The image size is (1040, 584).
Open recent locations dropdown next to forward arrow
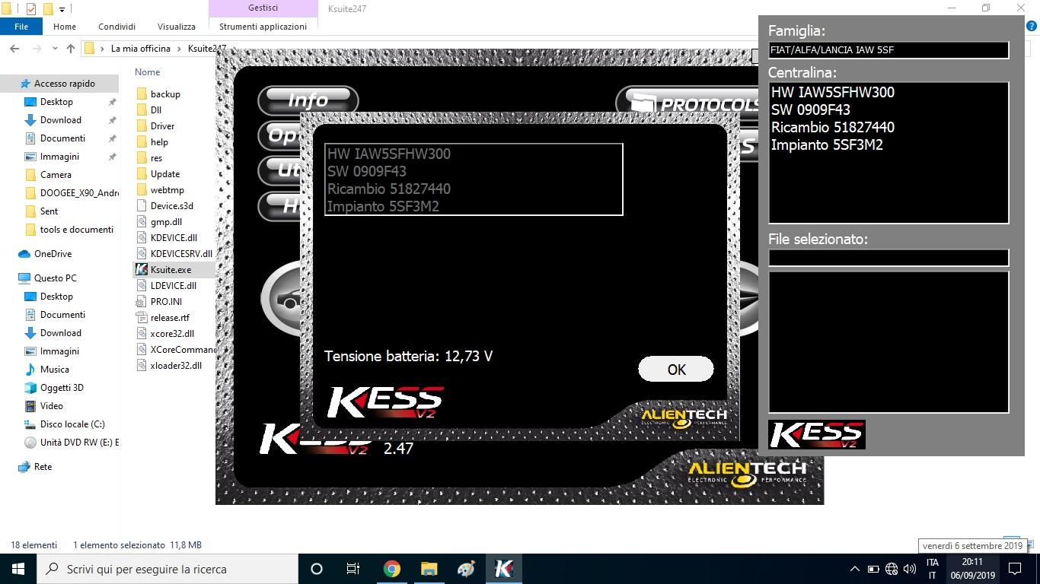[x=53, y=49]
